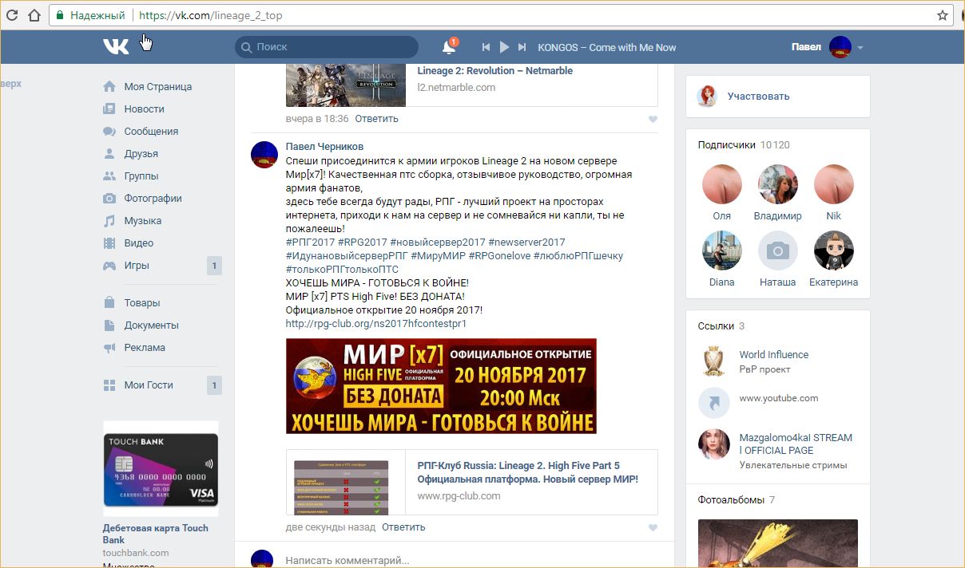The height and width of the screenshot is (568, 965).
Task: Click the address bar URL
Action: 210,15
